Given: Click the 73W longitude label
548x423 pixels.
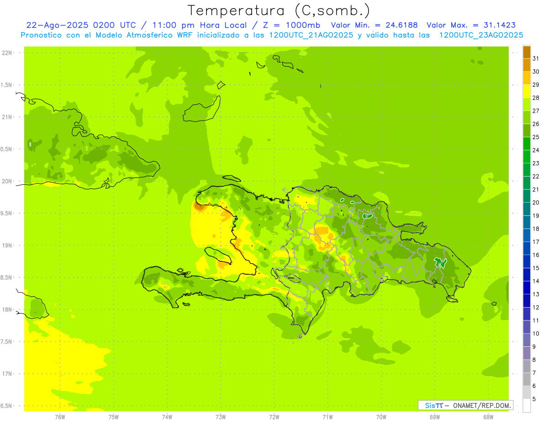Looking at the screenshot, I should pyautogui.click(x=221, y=417).
